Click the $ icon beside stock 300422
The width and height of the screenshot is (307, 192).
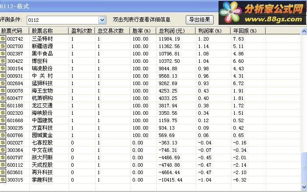pyautogui.click(x=3, y=61)
